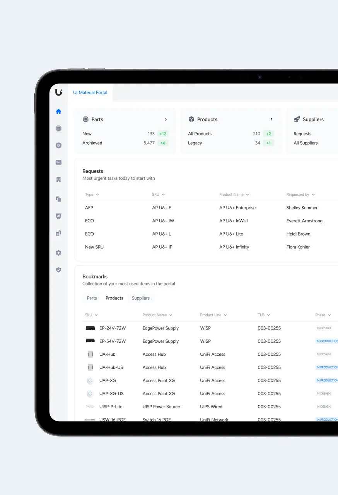Image resolution: width=338 pixels, height=495 pixels.
Task: Select AP U6+ IW SKU cell
Action: point(163,221)
